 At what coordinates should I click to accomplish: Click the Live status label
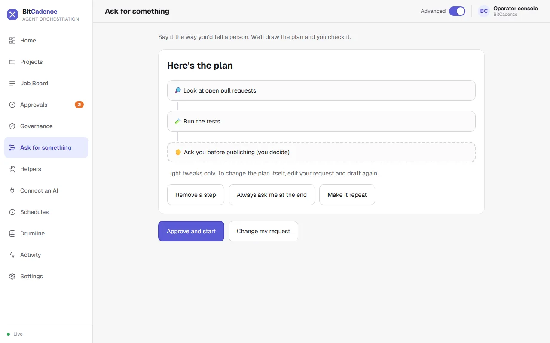click(x=18, y=334)
